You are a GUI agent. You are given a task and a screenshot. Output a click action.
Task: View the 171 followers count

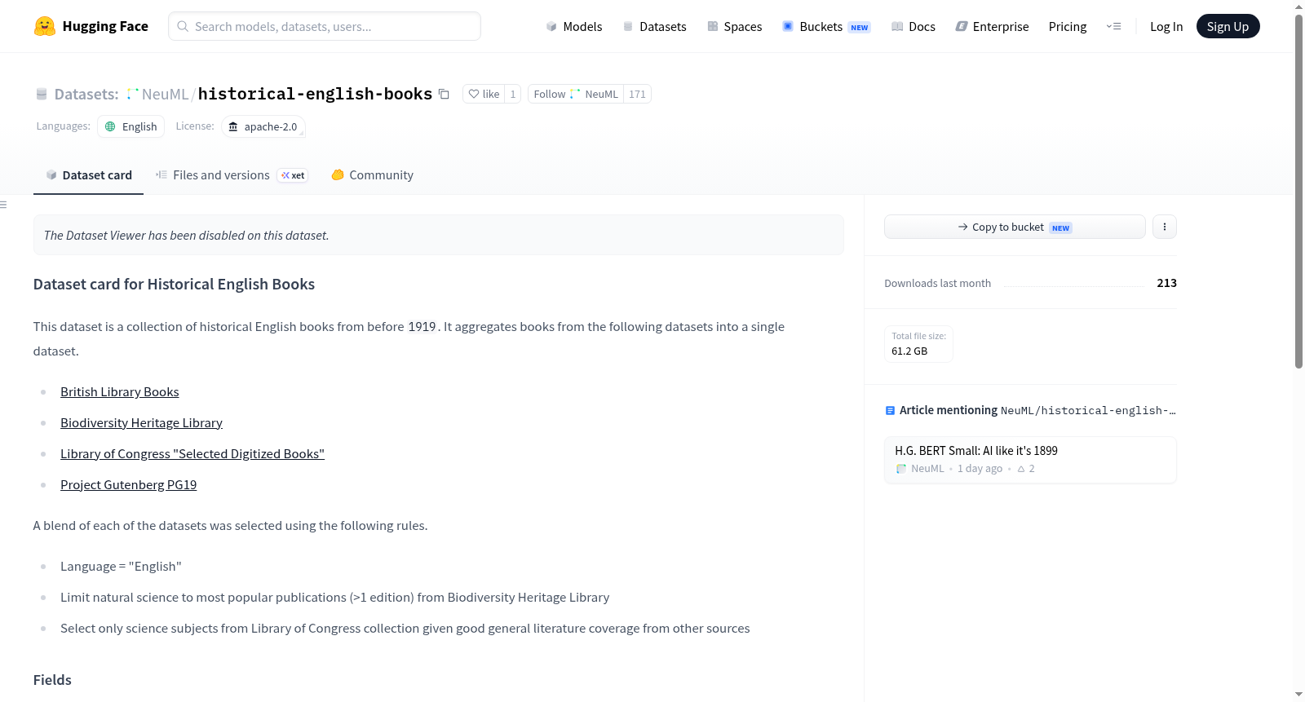pyautogui.click(x=637, y=94)
